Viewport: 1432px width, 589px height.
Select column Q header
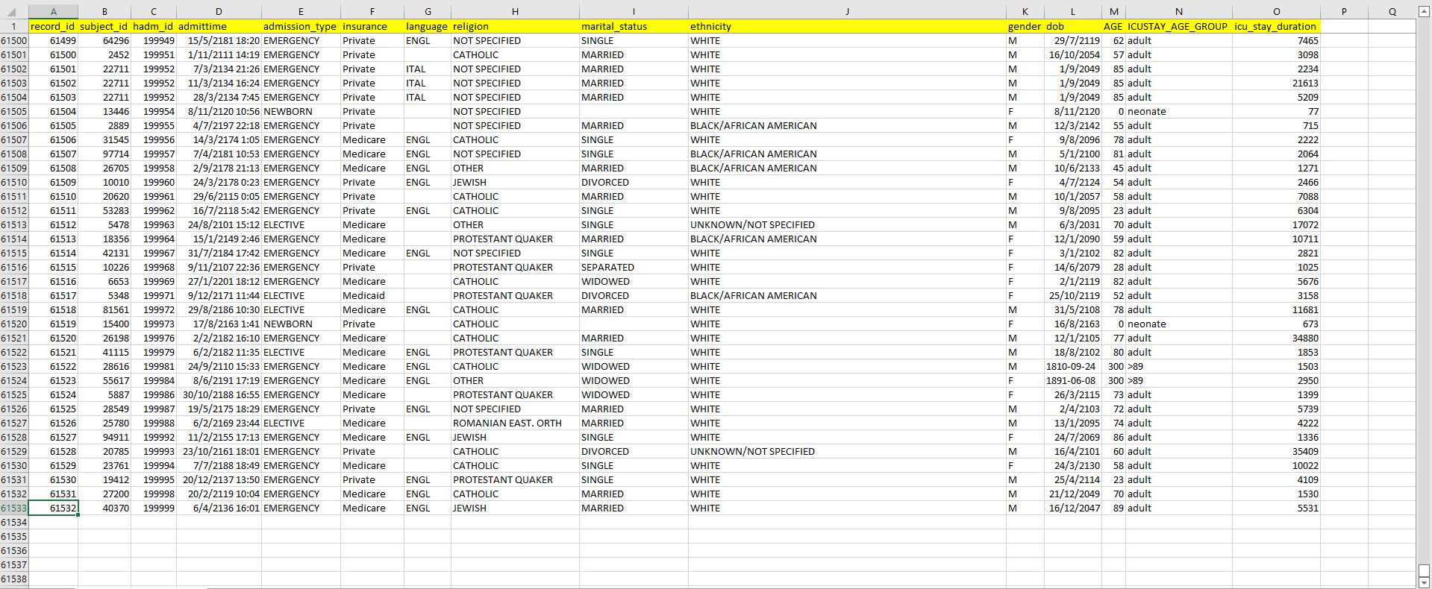(x=1392, y=11)
